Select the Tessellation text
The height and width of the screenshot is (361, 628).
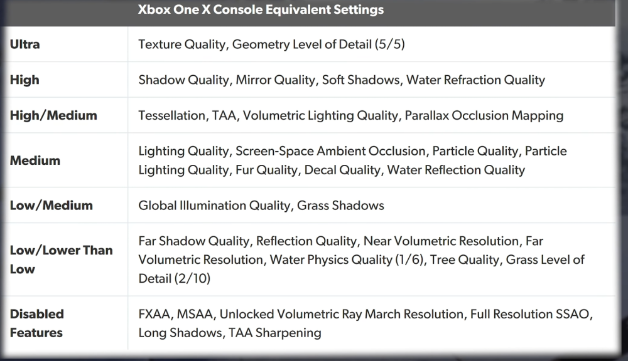(171, 115)
